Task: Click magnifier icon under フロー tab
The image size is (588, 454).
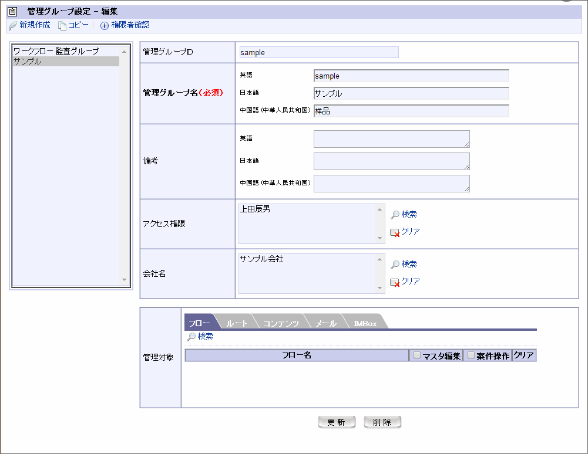Action: [x=191, y=337]
